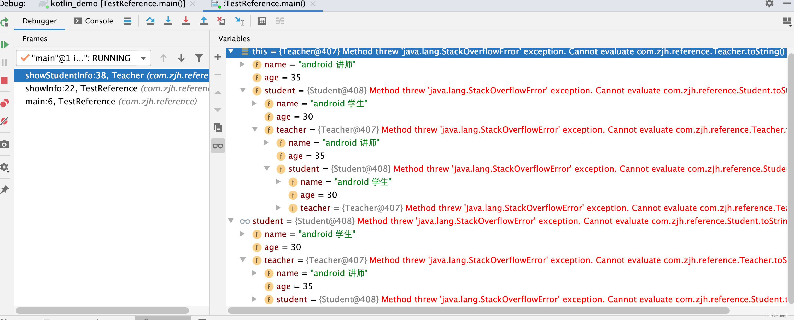Image resolution: width=794 pixels, height=320 pixels.
Task: Toggle the glasses watches view button
Action: 218,146
